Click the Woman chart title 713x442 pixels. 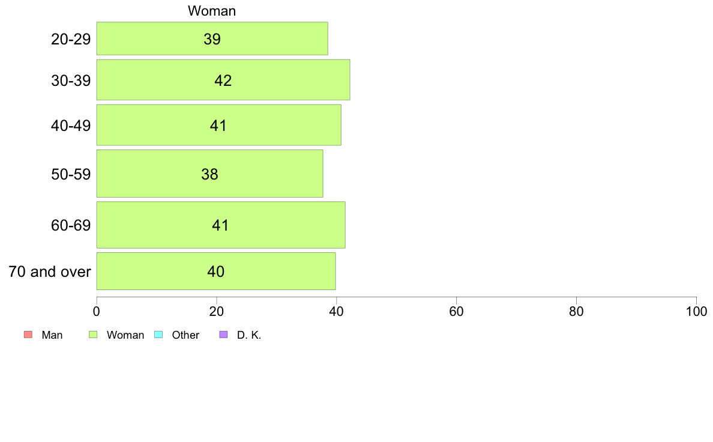(212, 11)
